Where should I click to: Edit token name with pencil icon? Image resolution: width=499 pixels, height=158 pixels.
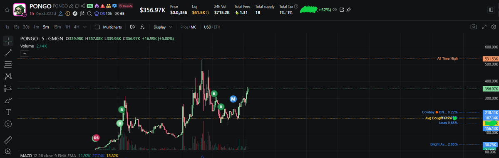pos(71,6)
